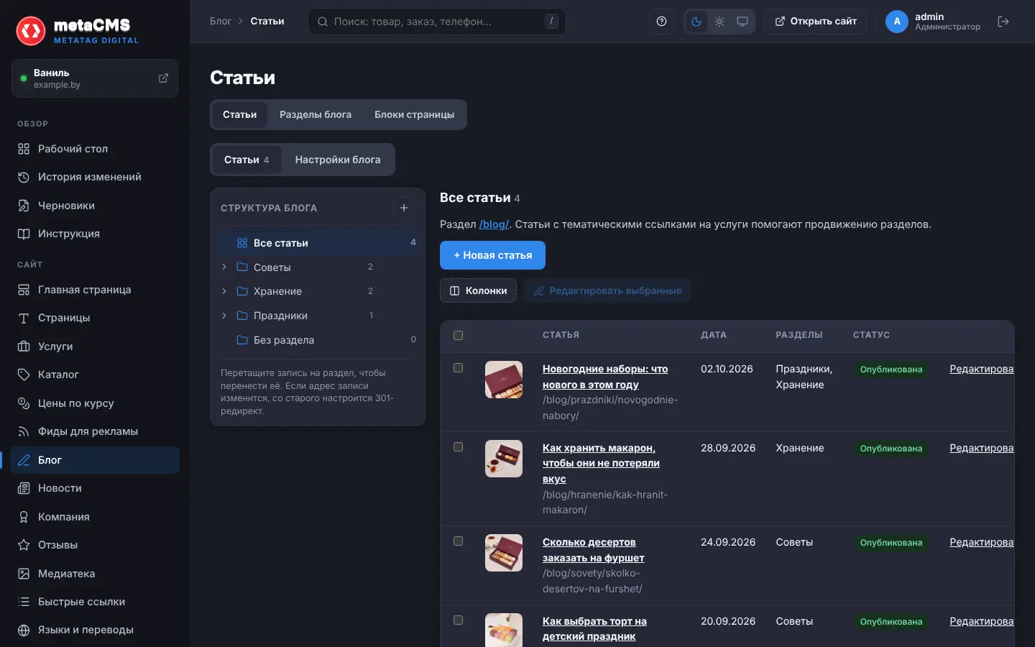Open Цены по курсу in the sidebar

pos(95,403)
